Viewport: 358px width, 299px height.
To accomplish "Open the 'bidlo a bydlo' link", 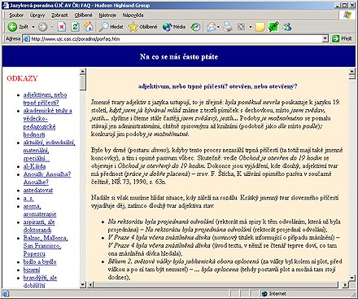I will coord(40,262).
